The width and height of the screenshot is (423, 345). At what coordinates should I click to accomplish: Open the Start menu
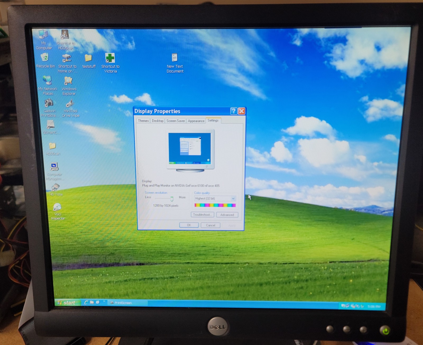pyautogui.click(x=67, y=302)
